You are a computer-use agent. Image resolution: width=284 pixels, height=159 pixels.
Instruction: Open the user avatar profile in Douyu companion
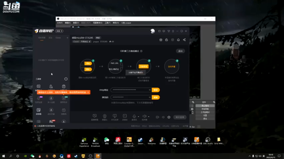pos(153,31)
